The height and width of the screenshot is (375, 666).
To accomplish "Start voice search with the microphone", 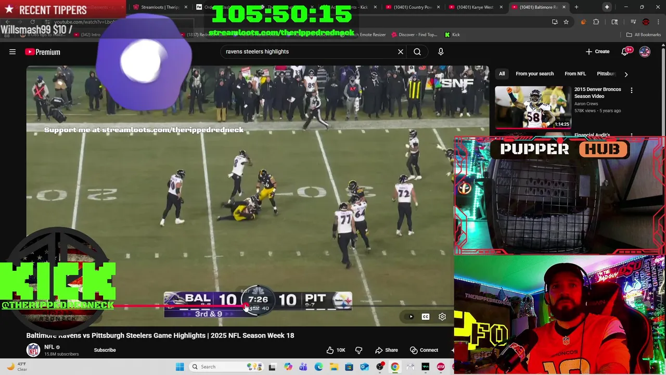I will point(441,52).
